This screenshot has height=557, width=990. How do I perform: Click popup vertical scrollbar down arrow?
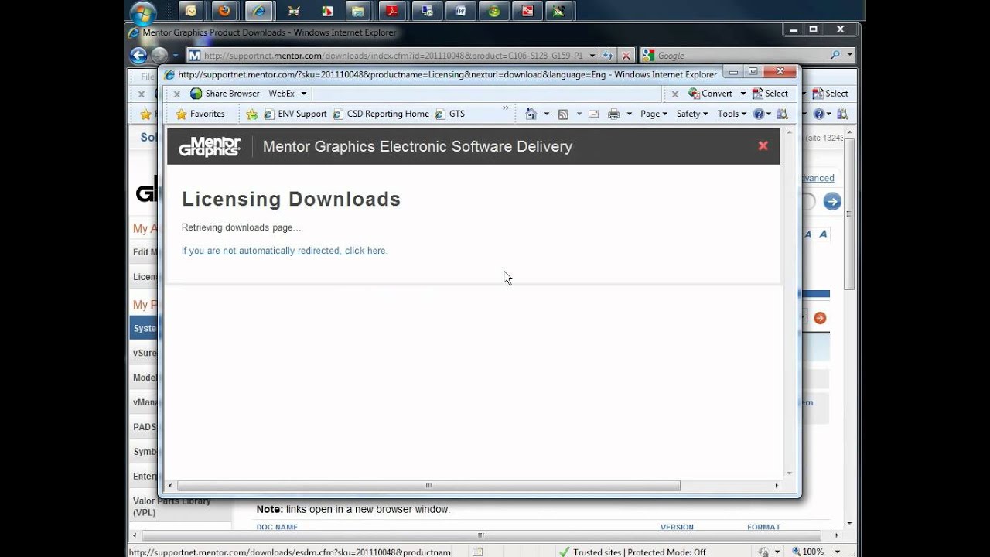[790, 473]
